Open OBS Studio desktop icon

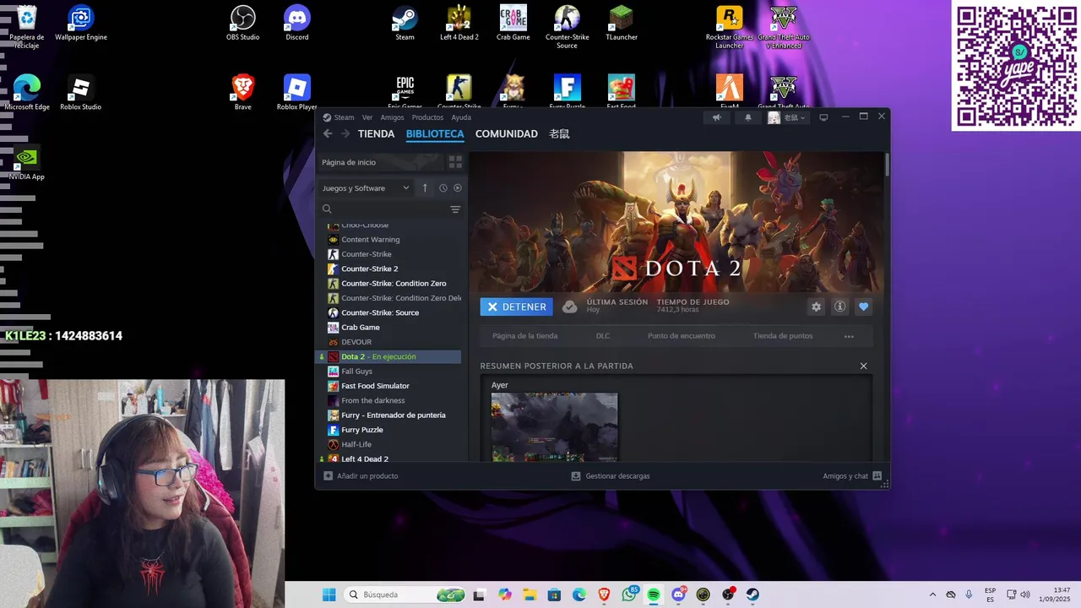(x=242, y=23)
